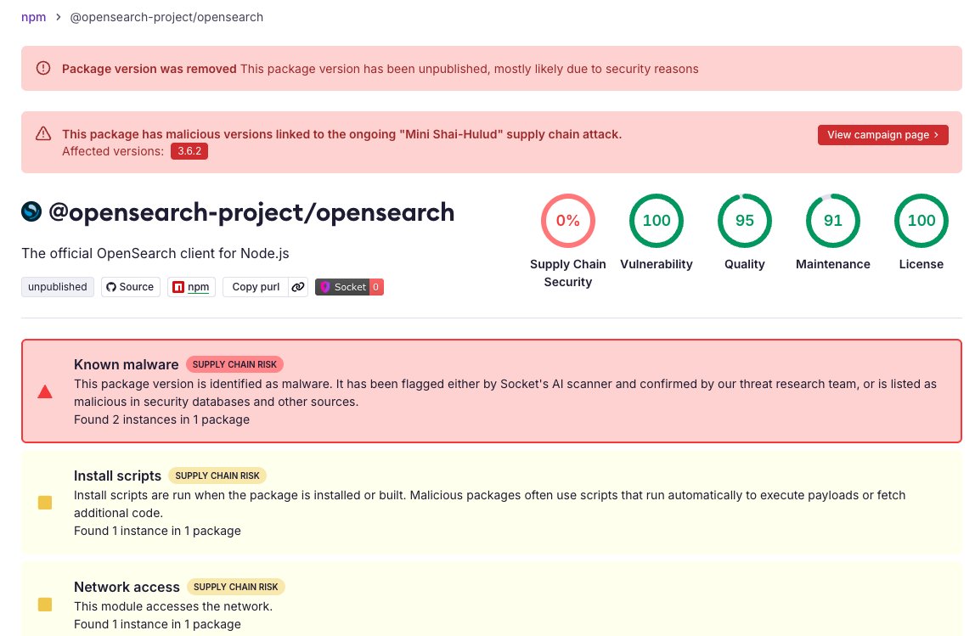
Task: Click the Maintenance 91 score ring
Action: [x=832, y=221]
